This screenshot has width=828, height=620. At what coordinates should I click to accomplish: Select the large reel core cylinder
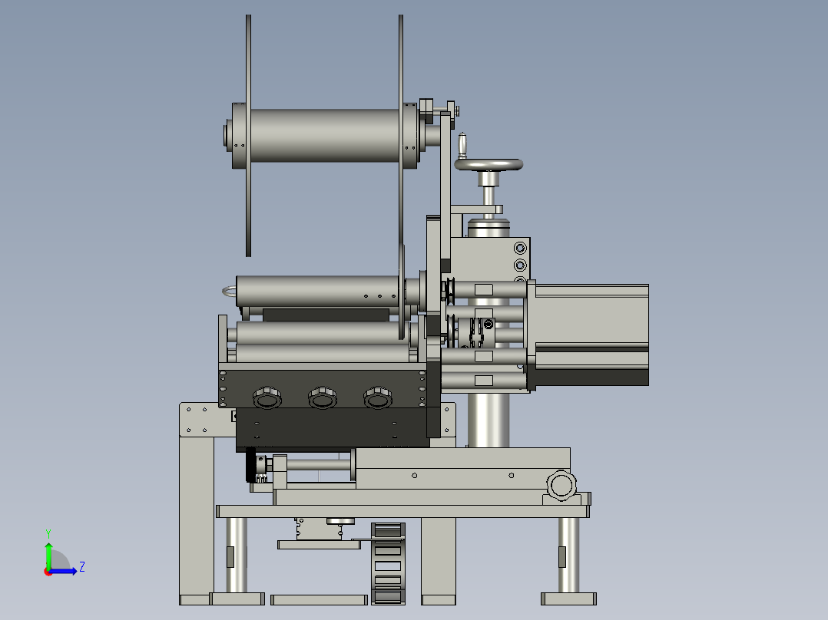[x=326, y=136]
